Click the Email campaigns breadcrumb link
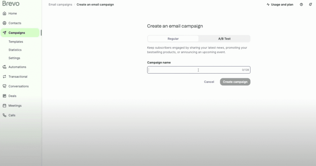Viewport: 316px width, 166px height. tap(60, 5)
